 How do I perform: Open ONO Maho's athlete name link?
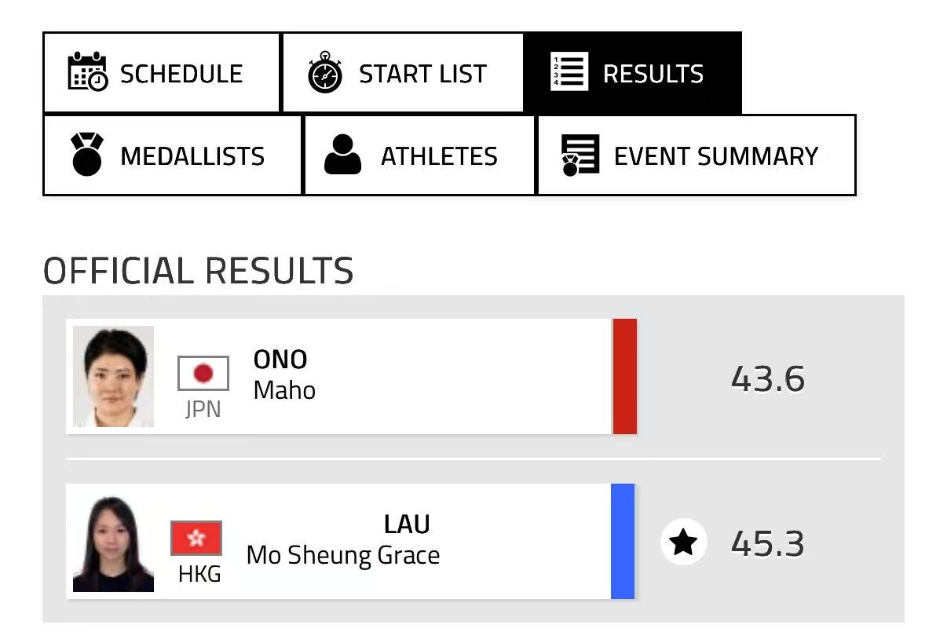[283, 374]
